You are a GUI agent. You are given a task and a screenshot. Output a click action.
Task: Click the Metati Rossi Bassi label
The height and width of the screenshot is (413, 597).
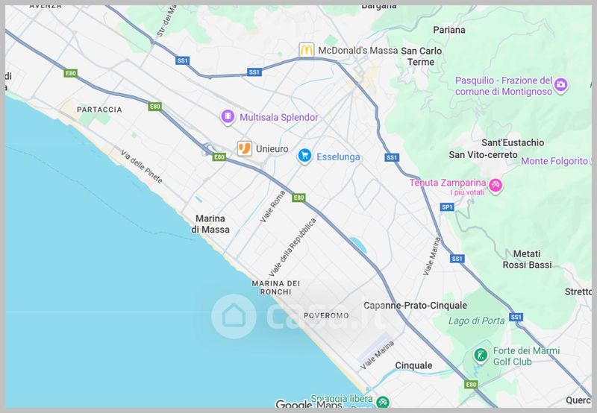point(527,259)
